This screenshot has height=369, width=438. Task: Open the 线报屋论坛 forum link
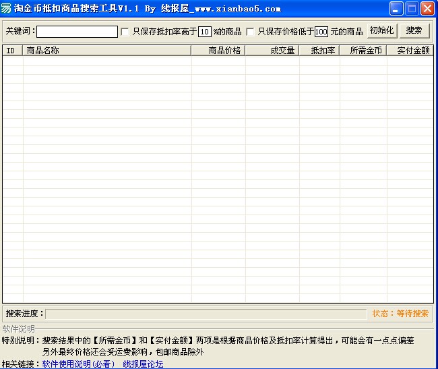pyautogui.click(x=143, y=364)
